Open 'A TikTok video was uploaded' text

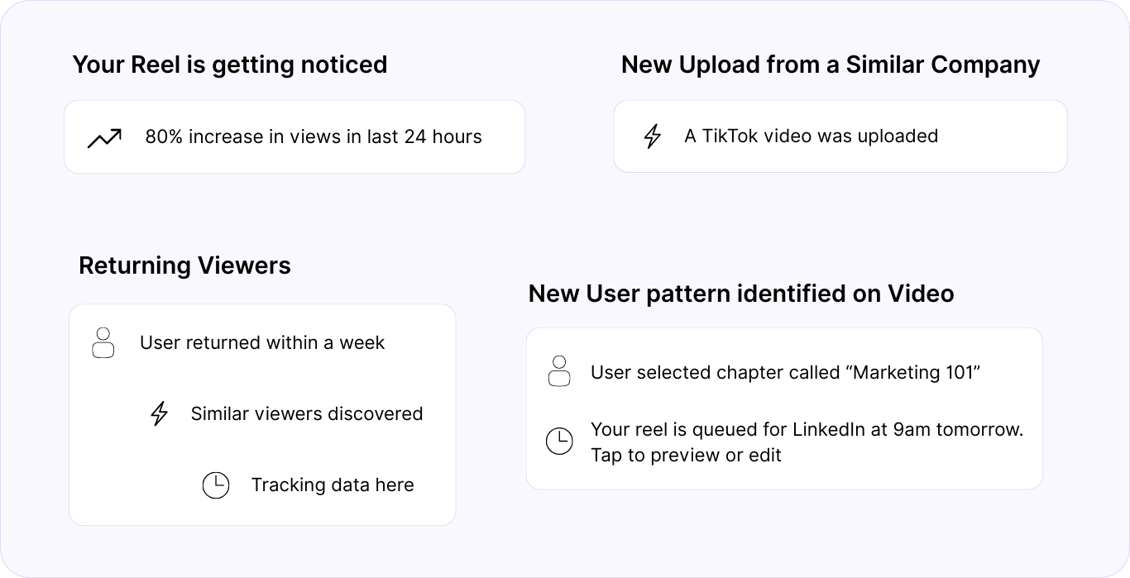[x=811, y=136]
